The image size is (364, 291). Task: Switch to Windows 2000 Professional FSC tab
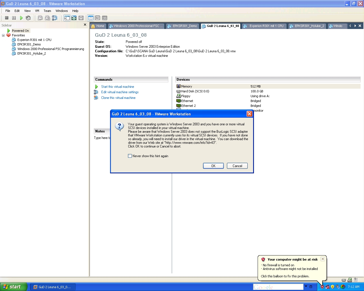click(x=136, y=26)
